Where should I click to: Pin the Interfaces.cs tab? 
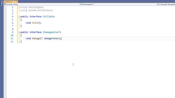[14, 2]
